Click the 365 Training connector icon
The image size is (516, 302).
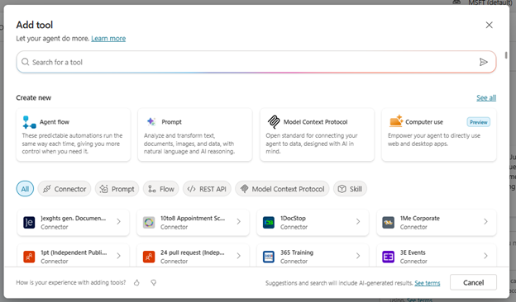point(269,257)
